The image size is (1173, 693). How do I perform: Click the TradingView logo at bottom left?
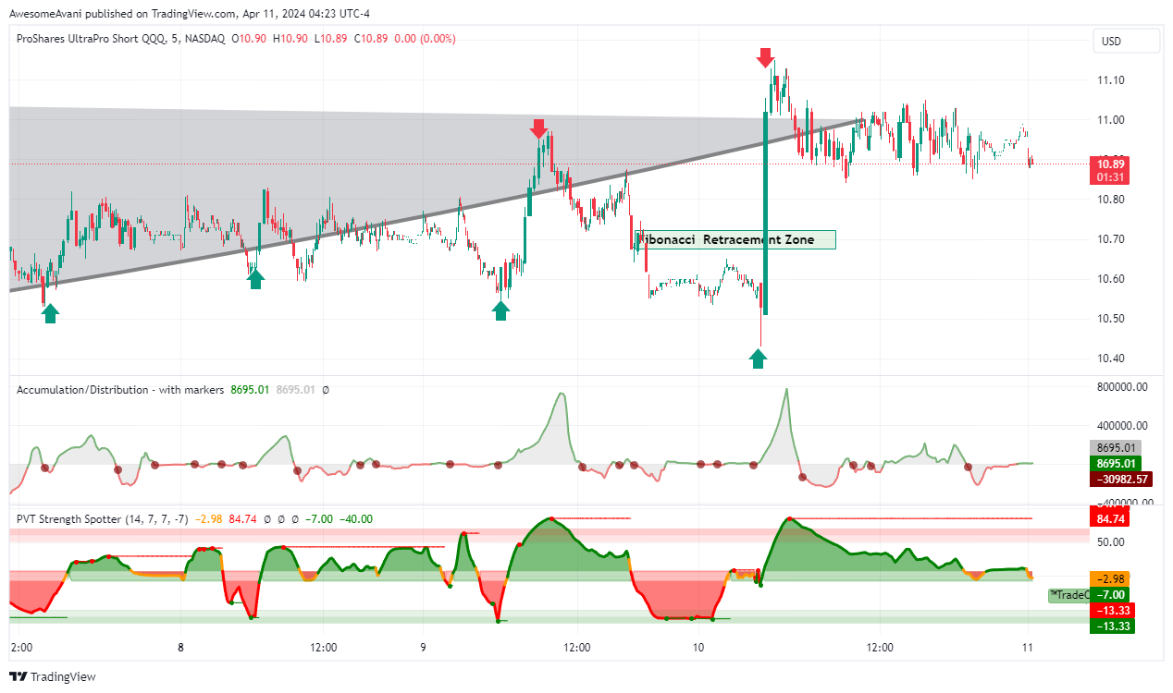pyautogui.click(x=52, y=677)
